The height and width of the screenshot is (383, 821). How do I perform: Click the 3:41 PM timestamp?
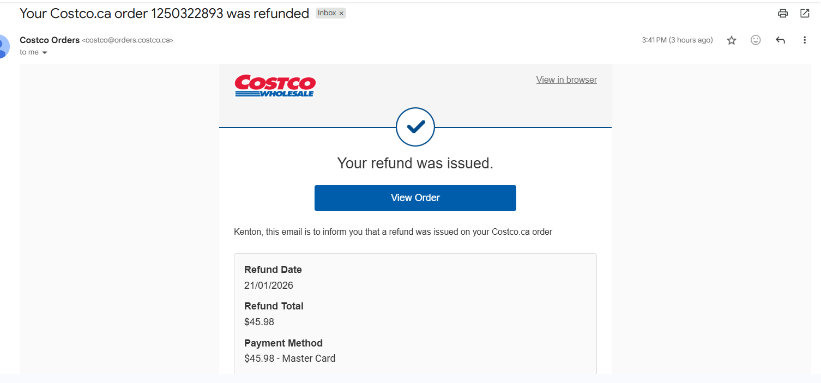(677, 40)
